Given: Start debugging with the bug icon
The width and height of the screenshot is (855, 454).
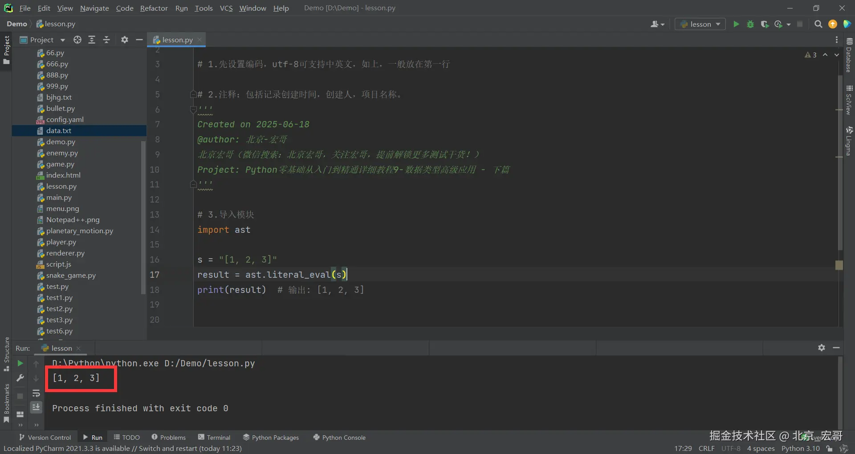Looking at the screenshot, I should [x=750, y=24].
